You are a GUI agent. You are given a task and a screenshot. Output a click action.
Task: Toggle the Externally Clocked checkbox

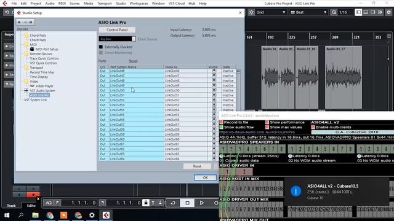coord(101,47)
